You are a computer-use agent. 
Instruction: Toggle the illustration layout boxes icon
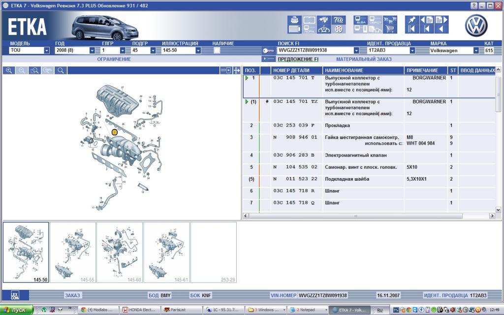coord(225,70)
